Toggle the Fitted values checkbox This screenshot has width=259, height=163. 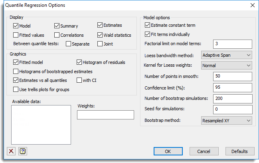(16, 35)
